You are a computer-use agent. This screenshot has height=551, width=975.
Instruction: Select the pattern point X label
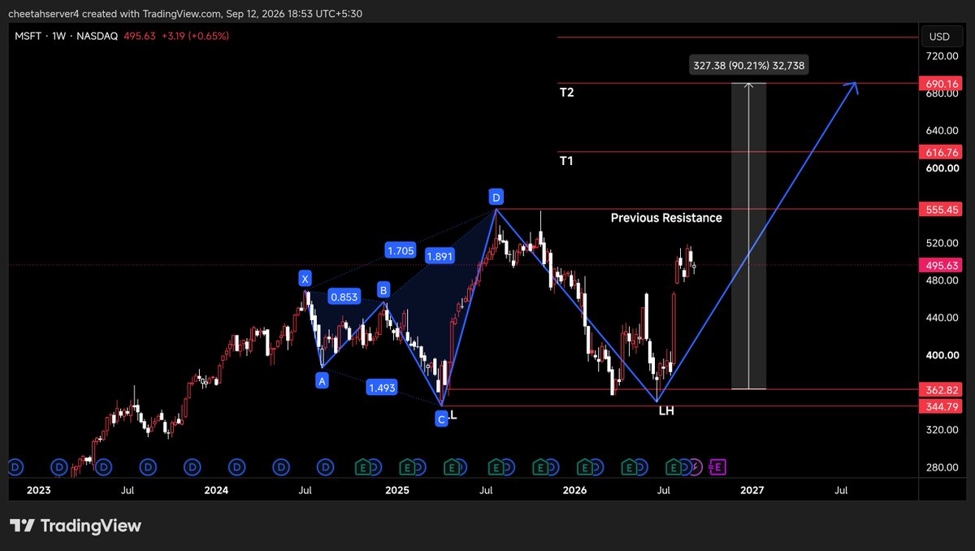(x=305, y=279)
